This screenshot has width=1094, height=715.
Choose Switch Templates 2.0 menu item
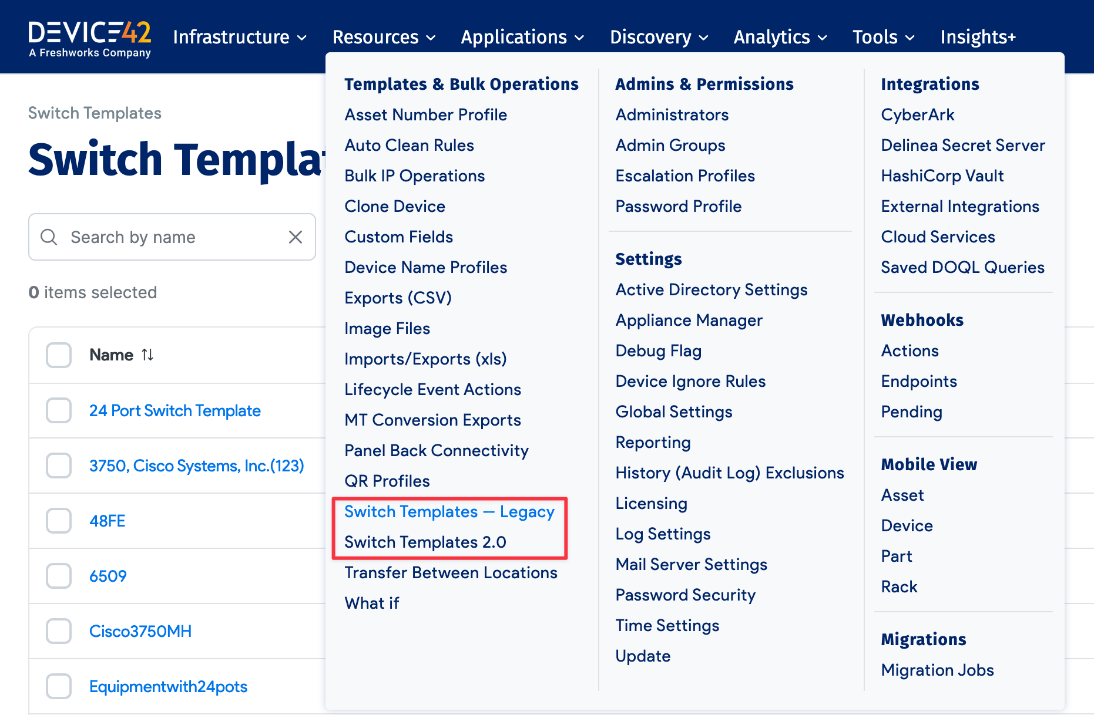pos(425,542)
